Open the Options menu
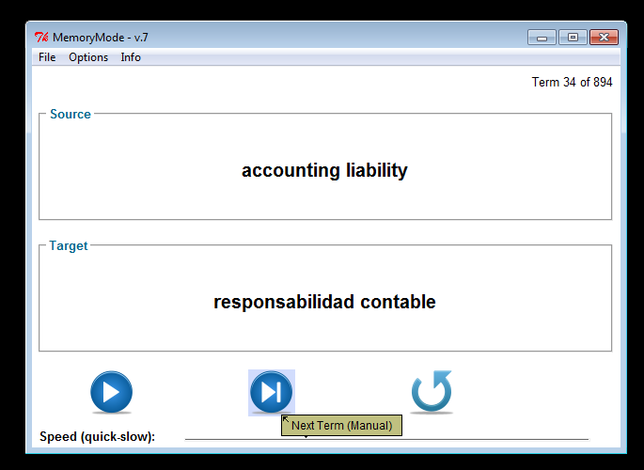 point(88,57)
